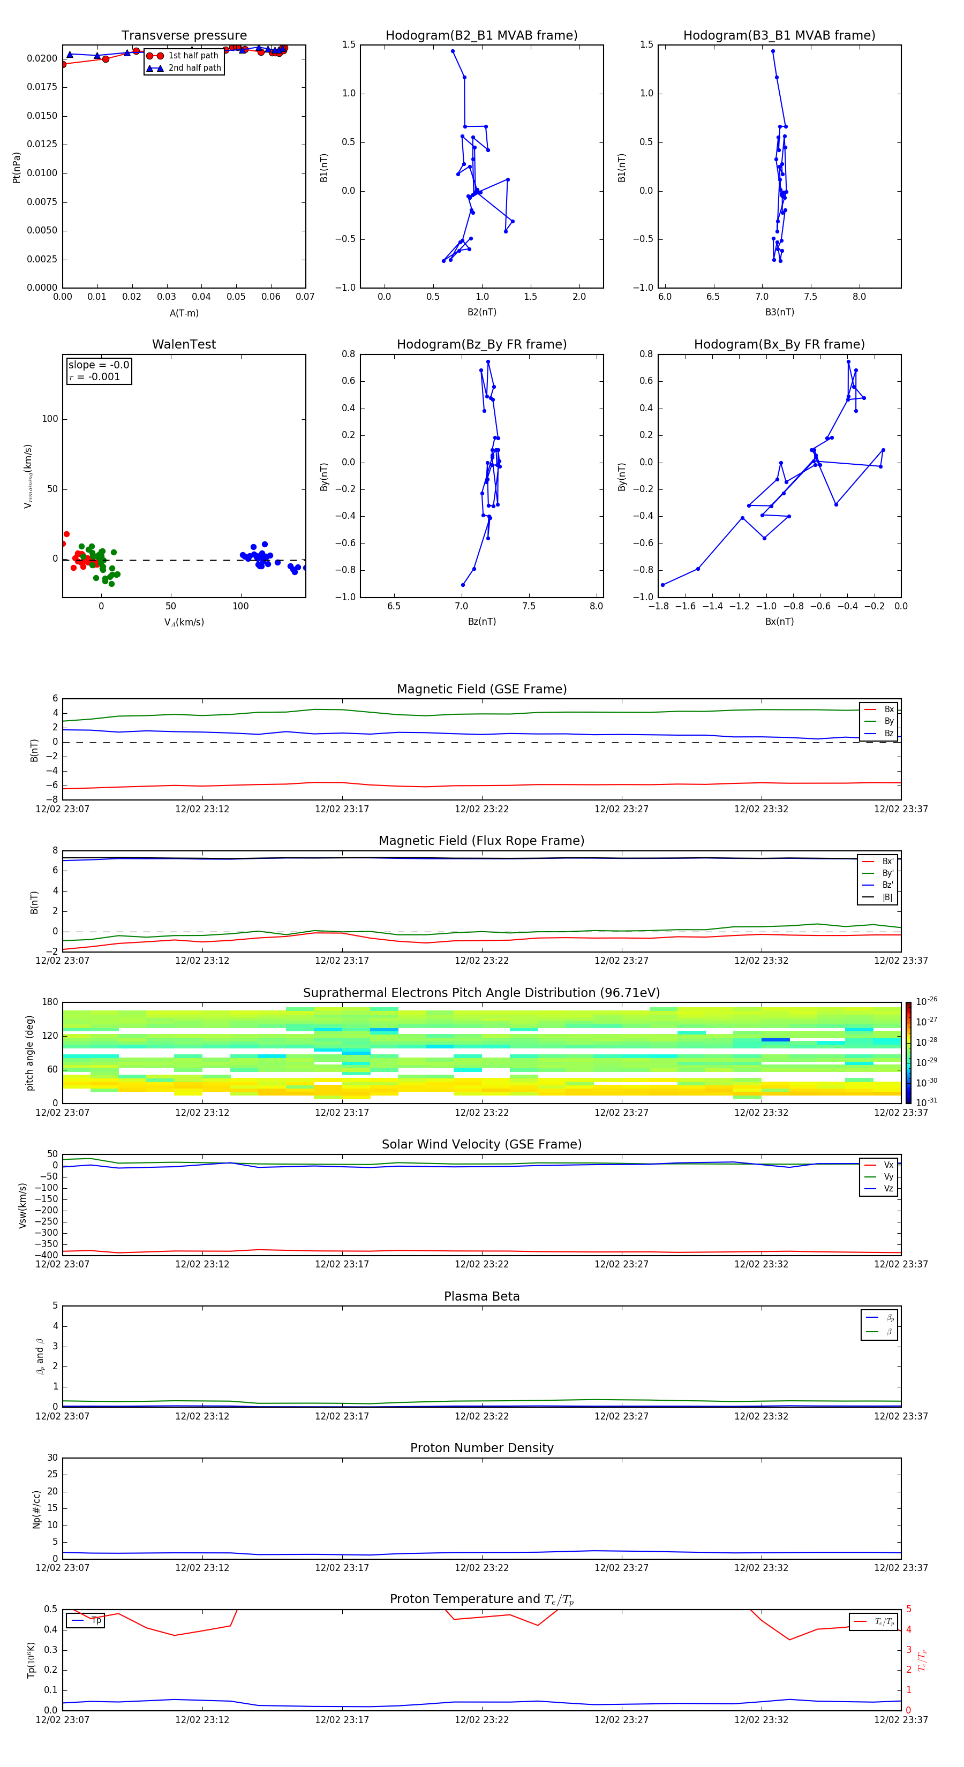Click the 'Hodogram(B2_B1 MVAB frame)' title
The height and width of the screenshot is (1767, 964).
point(481,36)
